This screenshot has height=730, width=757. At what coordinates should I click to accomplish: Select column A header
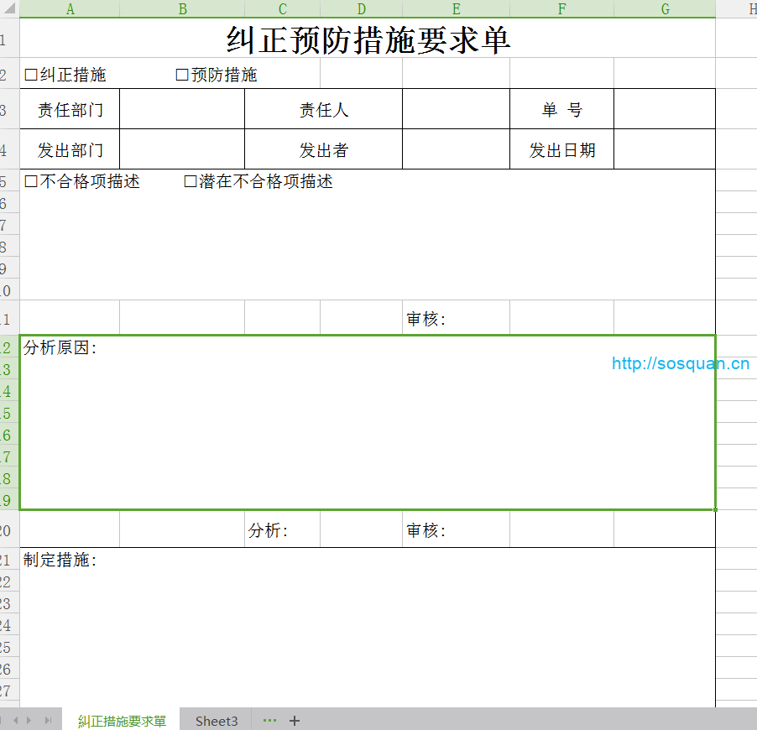pyautogui.click(x=70, y=9)
